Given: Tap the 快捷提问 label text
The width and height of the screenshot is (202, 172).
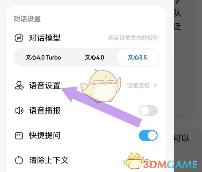Looking at the screenshot, I should [45, 135].
